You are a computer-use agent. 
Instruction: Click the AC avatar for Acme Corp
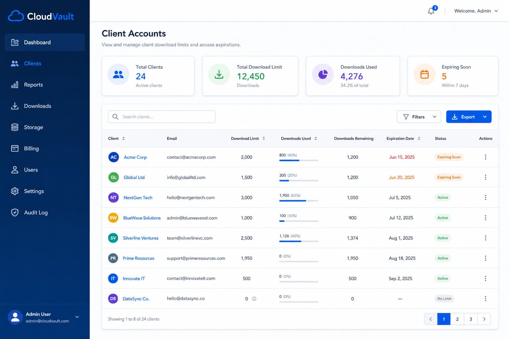click(114, 157)
